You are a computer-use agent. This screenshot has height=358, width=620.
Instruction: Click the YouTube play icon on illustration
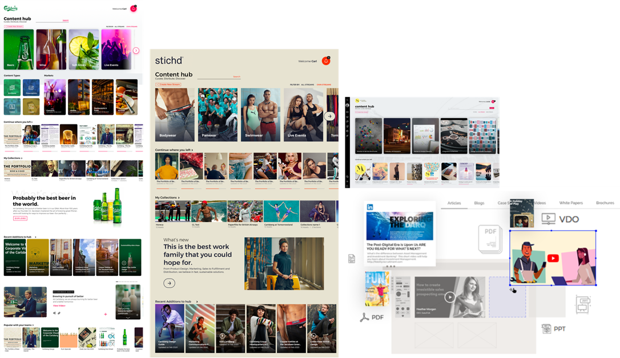(x=553, y=259)
